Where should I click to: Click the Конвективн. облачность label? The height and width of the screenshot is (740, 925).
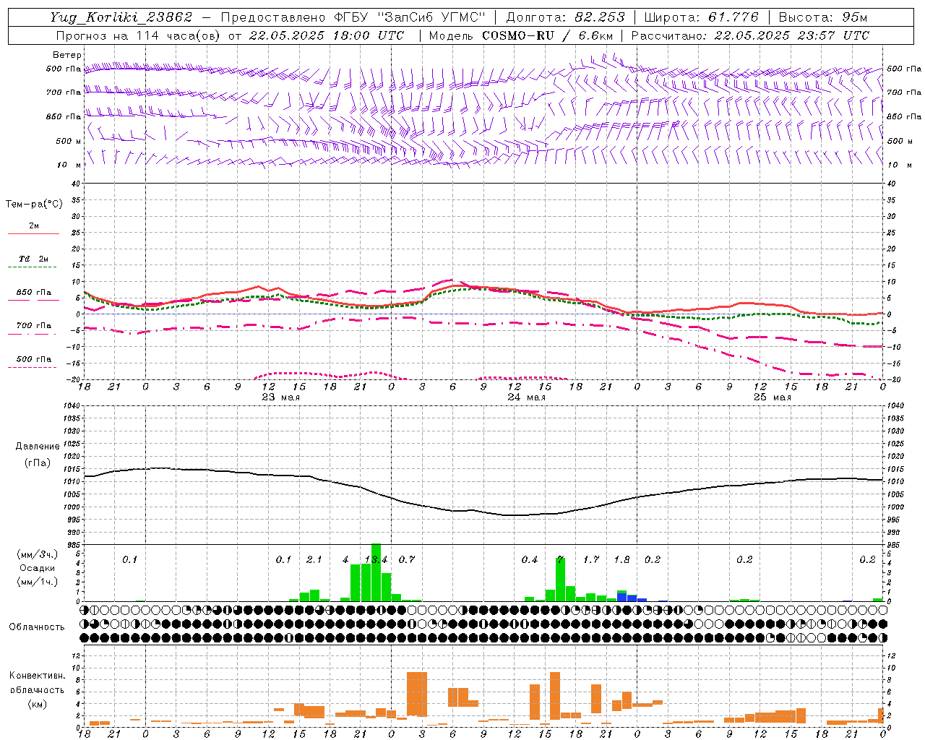point(38,683)
